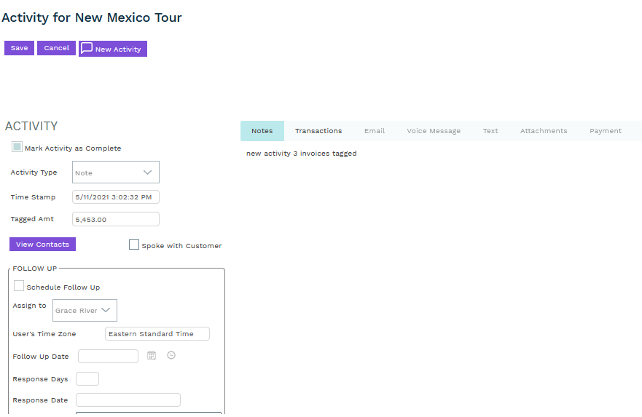642x417 pixels.
Task: Click the Tagged Amt input field
Action: pos(116,219)
